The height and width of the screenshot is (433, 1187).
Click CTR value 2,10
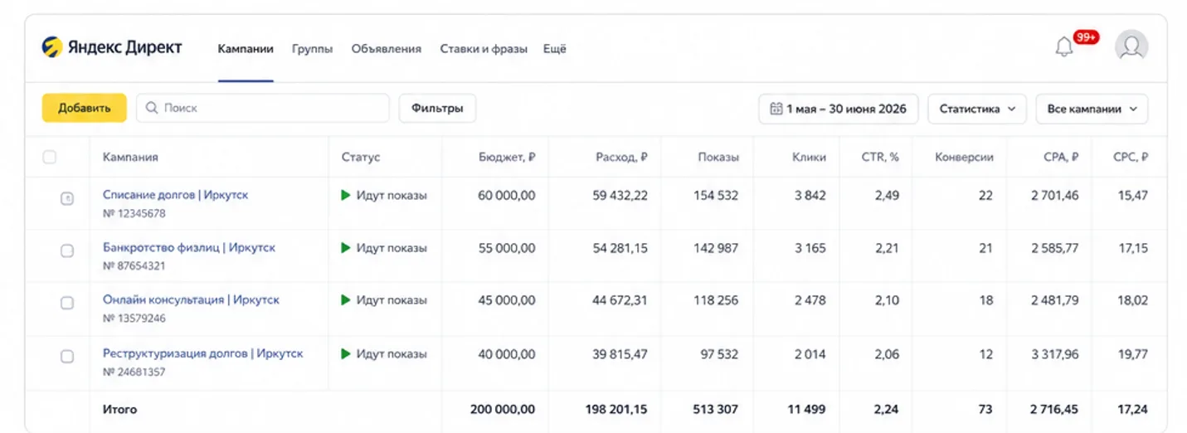point(886,300)
